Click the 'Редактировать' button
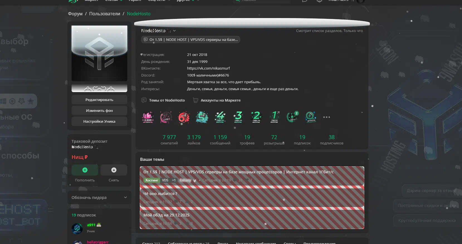Image resolution: width=462 pixels, height=244 pixels. point(99,100)
